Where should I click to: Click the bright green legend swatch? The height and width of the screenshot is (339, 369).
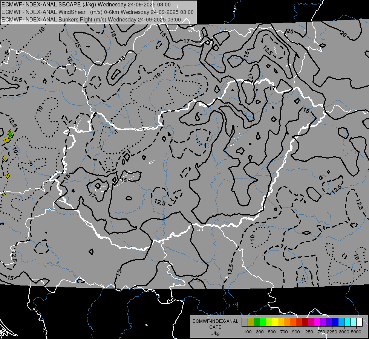point(263,322)
